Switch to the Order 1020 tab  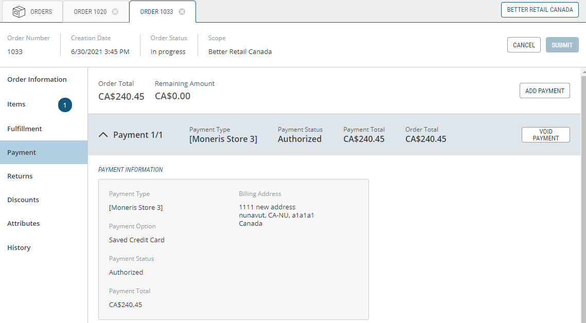(x=90, y=12)
